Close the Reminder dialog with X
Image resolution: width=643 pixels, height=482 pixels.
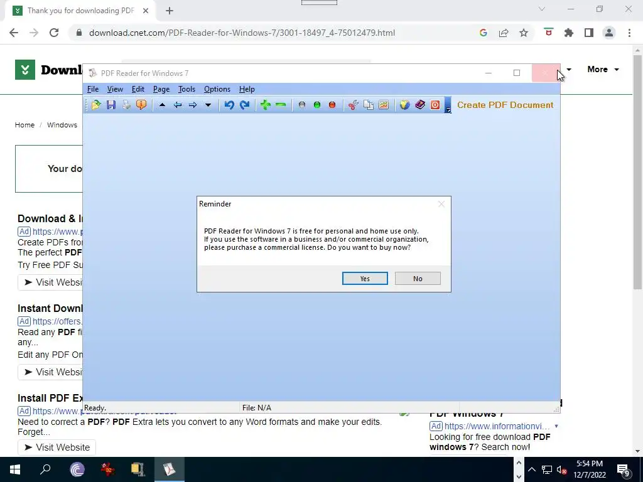[441, 204]
